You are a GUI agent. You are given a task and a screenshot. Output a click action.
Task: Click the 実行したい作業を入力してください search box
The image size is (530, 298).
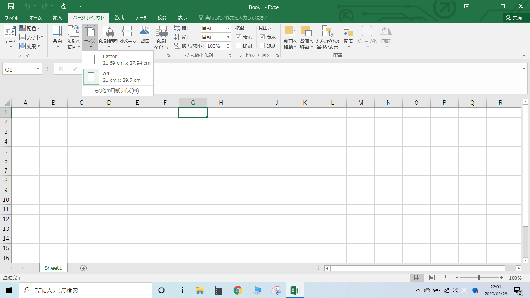(235, 18)
